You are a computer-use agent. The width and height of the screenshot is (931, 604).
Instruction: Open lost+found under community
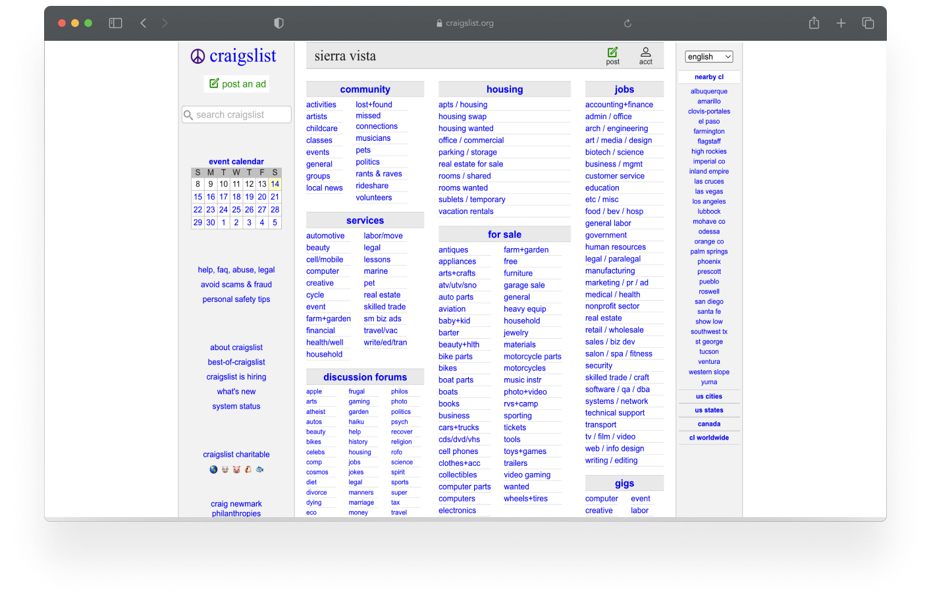point(374,105)
